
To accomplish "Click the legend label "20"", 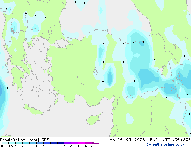I will [x=52, y=146].
